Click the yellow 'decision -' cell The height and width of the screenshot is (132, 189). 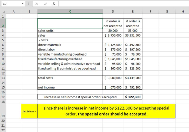coord(29,111)
